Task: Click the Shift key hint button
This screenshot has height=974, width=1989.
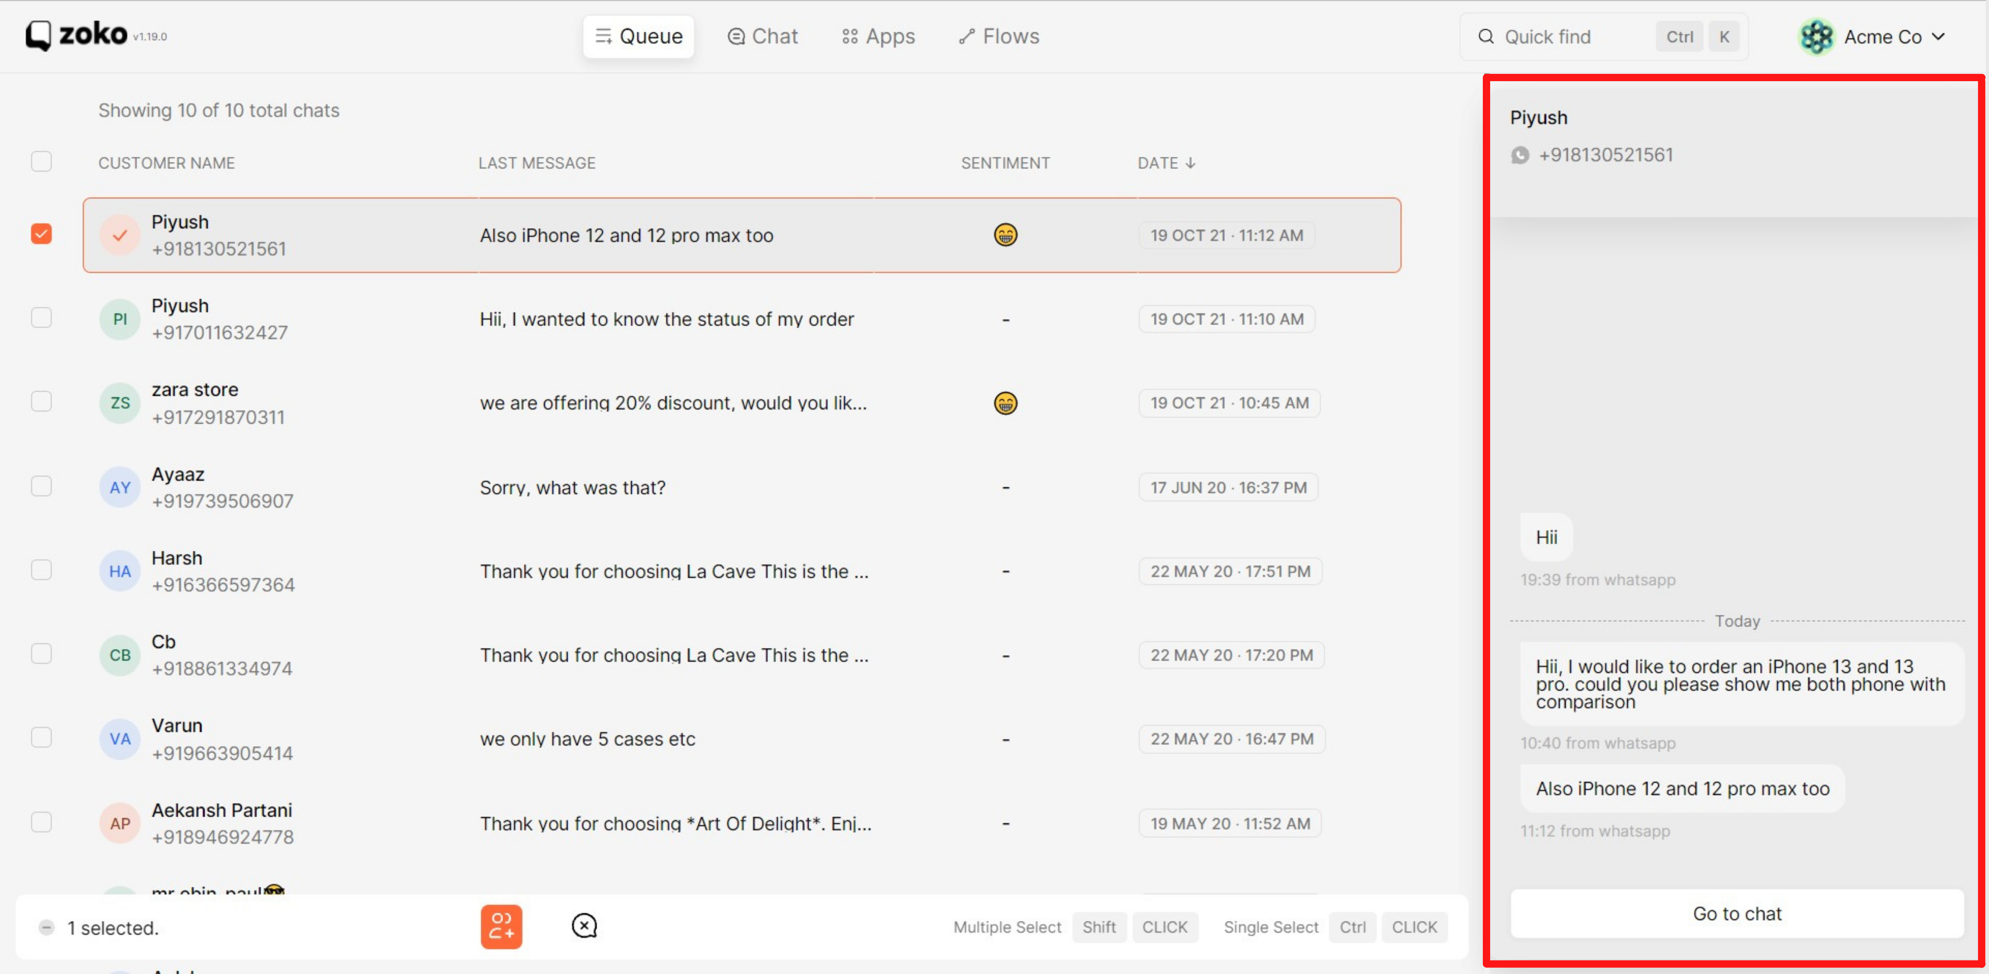Action: tap(1099, 927)
